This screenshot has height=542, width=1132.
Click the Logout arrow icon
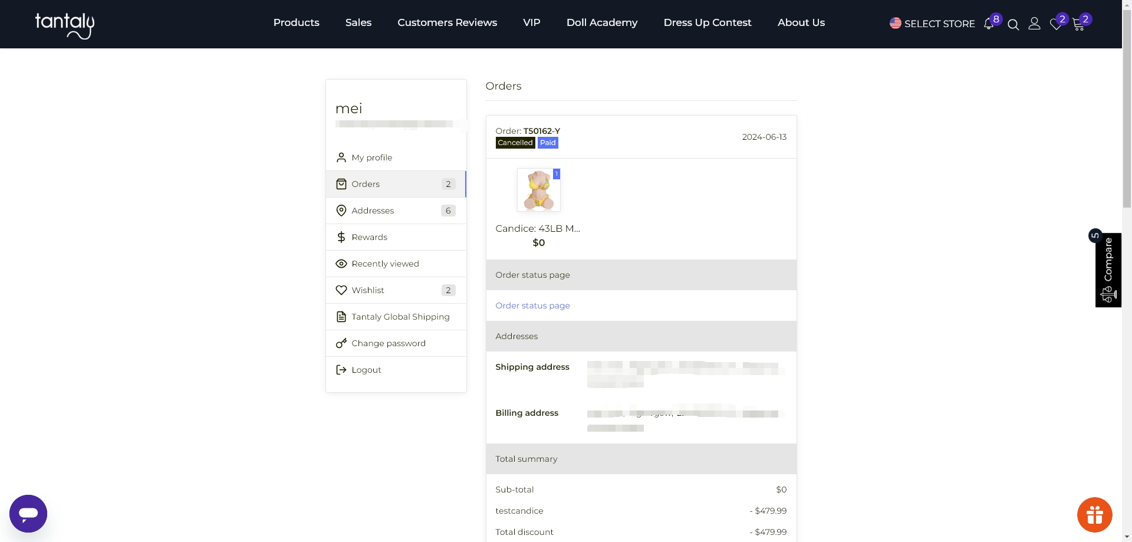coord(341,370)
